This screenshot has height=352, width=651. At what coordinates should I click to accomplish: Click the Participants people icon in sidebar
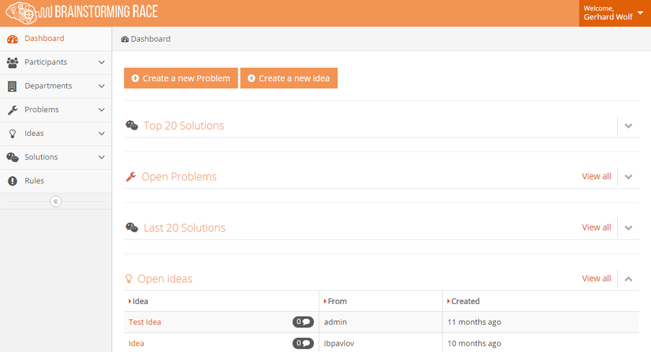(x=12, y=62)
